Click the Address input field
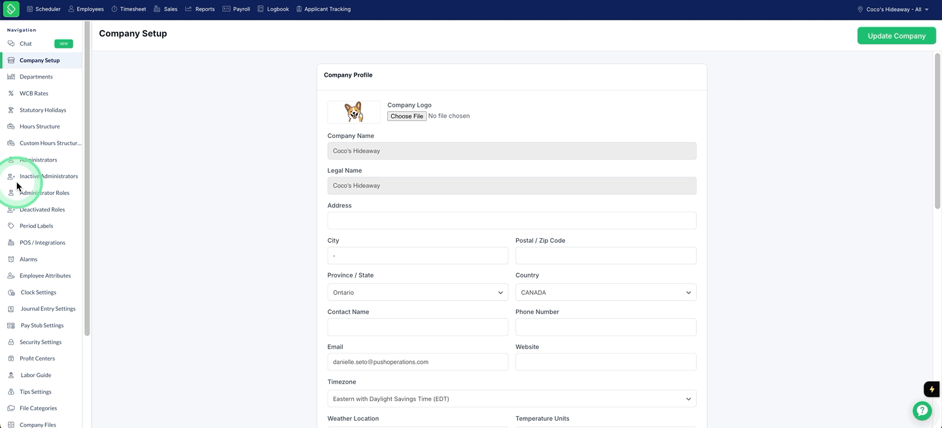Screen dimensions: 942x428 tap(512, 221)
